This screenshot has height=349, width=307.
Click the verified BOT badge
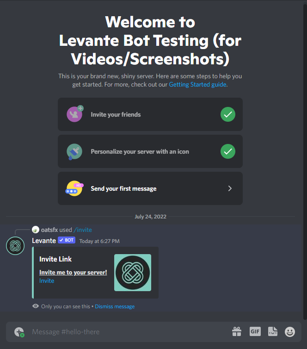pos(67,240)
